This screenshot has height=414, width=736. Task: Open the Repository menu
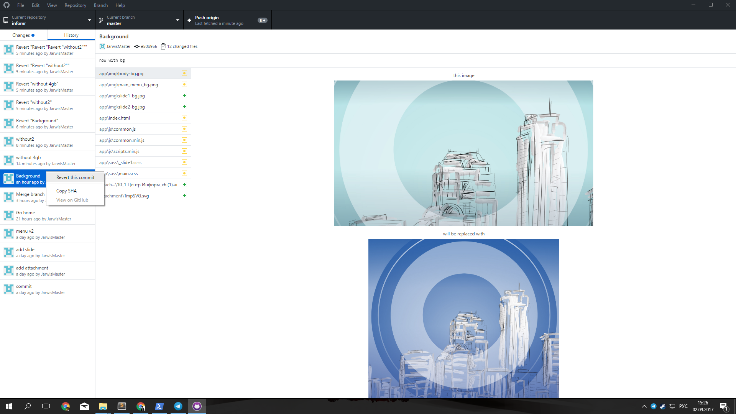75,5
